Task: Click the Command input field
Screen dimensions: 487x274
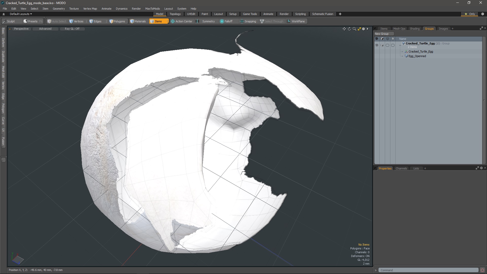Action: [428, 270]
